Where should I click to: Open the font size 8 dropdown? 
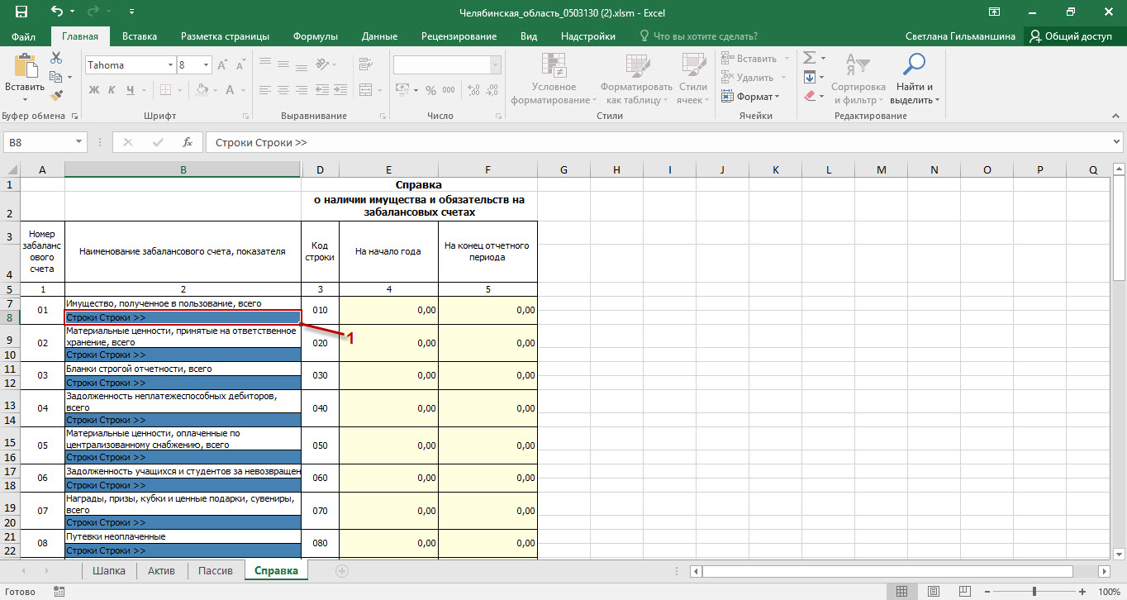[205, 65]
